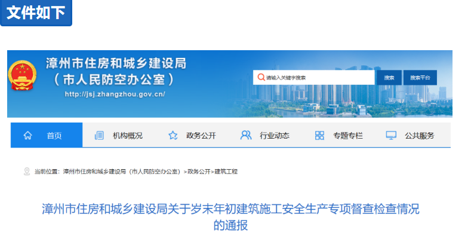Screen dimensions: 474x248
Task: Click the document icon beside 机构概况
Action: (99, 136)
